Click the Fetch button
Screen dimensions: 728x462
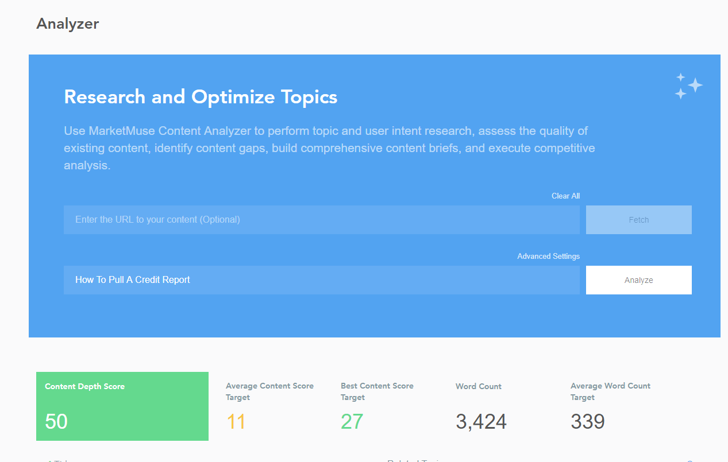click(x=639, y=220)
